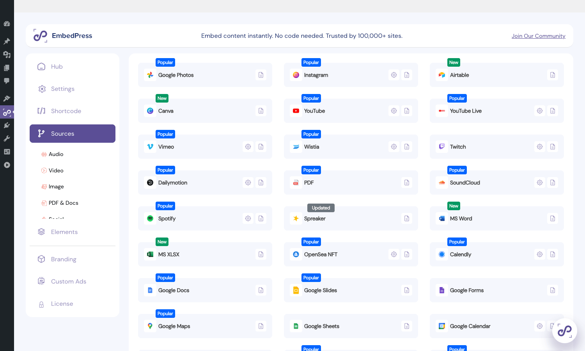
Task: Go to the Settings menu item
Action: pyautogui.click(x=73, y=89)
